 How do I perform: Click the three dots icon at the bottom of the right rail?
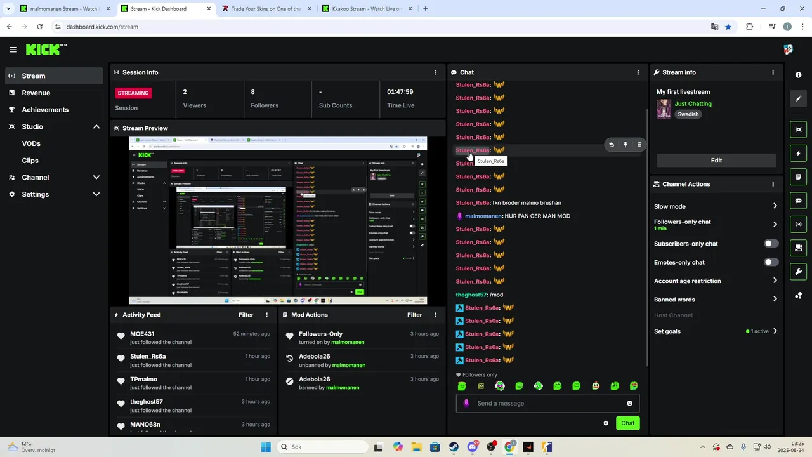(798, 295)
